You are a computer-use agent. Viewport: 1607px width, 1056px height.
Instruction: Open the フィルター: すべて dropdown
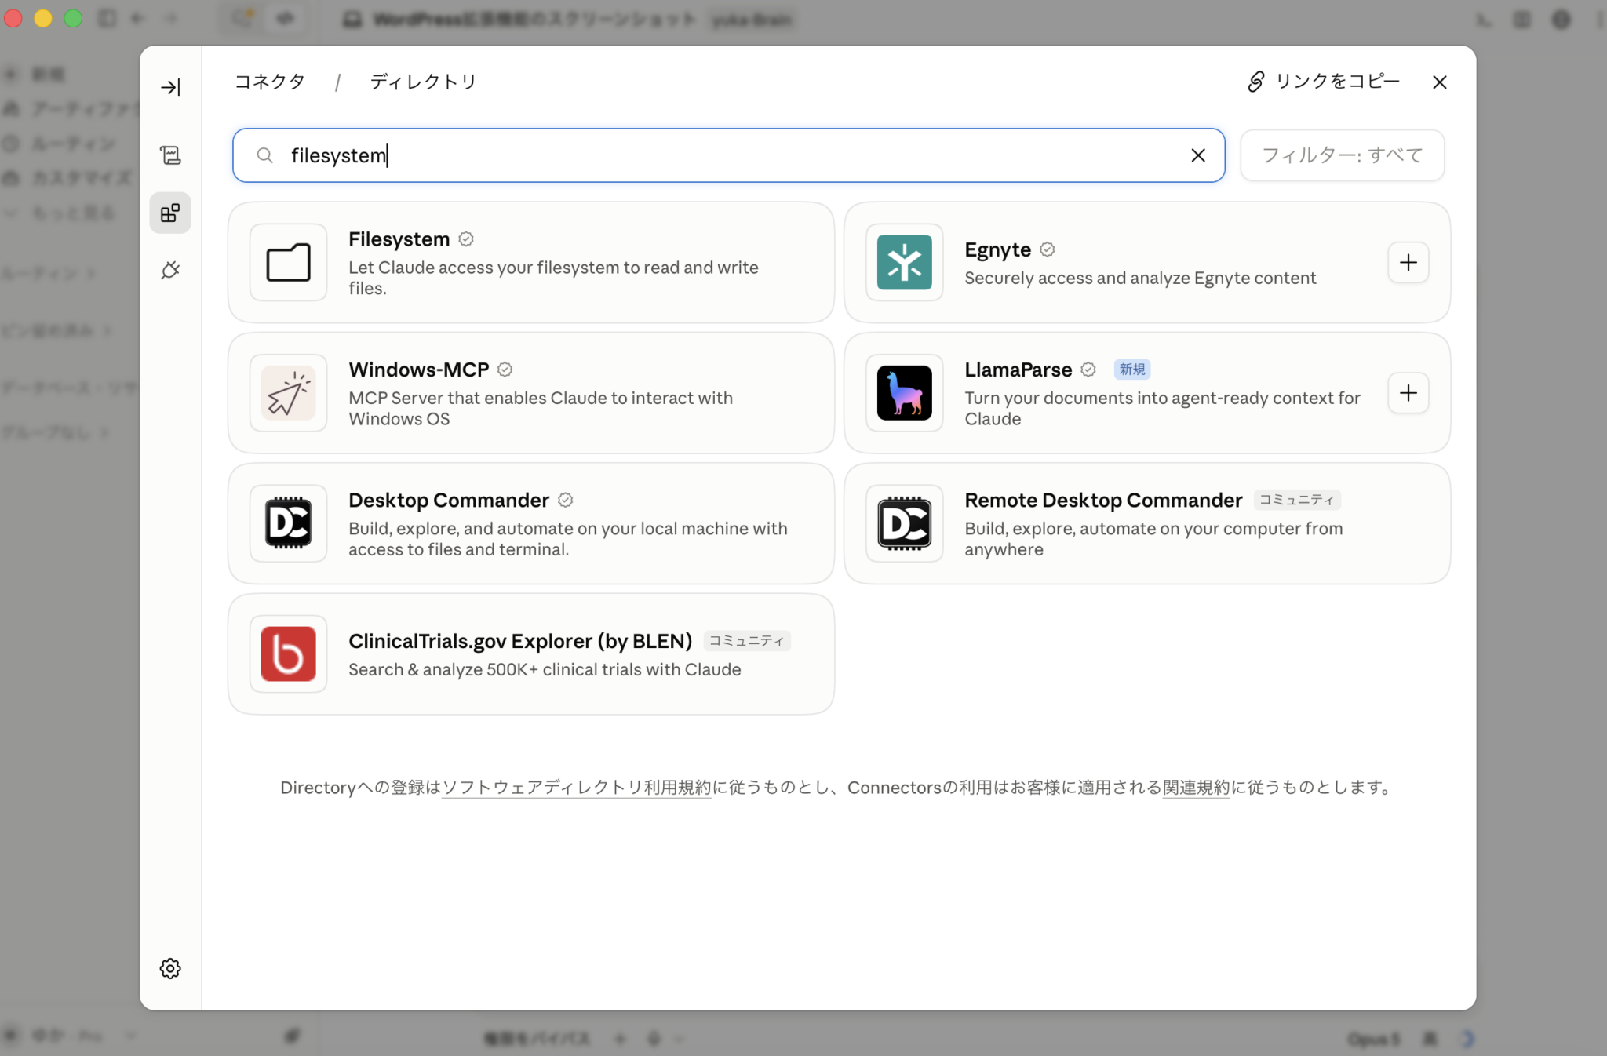click(1342, 155)
